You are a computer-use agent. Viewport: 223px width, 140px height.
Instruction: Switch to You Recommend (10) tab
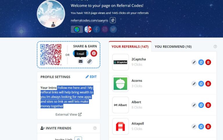(173, 47)
